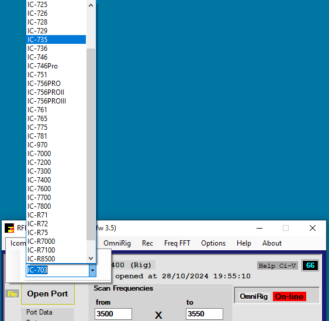Image resolution: width=329 pixels, height=321 pixels.
Task: Select IC-746 from the rig list
Action: pos(56,57)
